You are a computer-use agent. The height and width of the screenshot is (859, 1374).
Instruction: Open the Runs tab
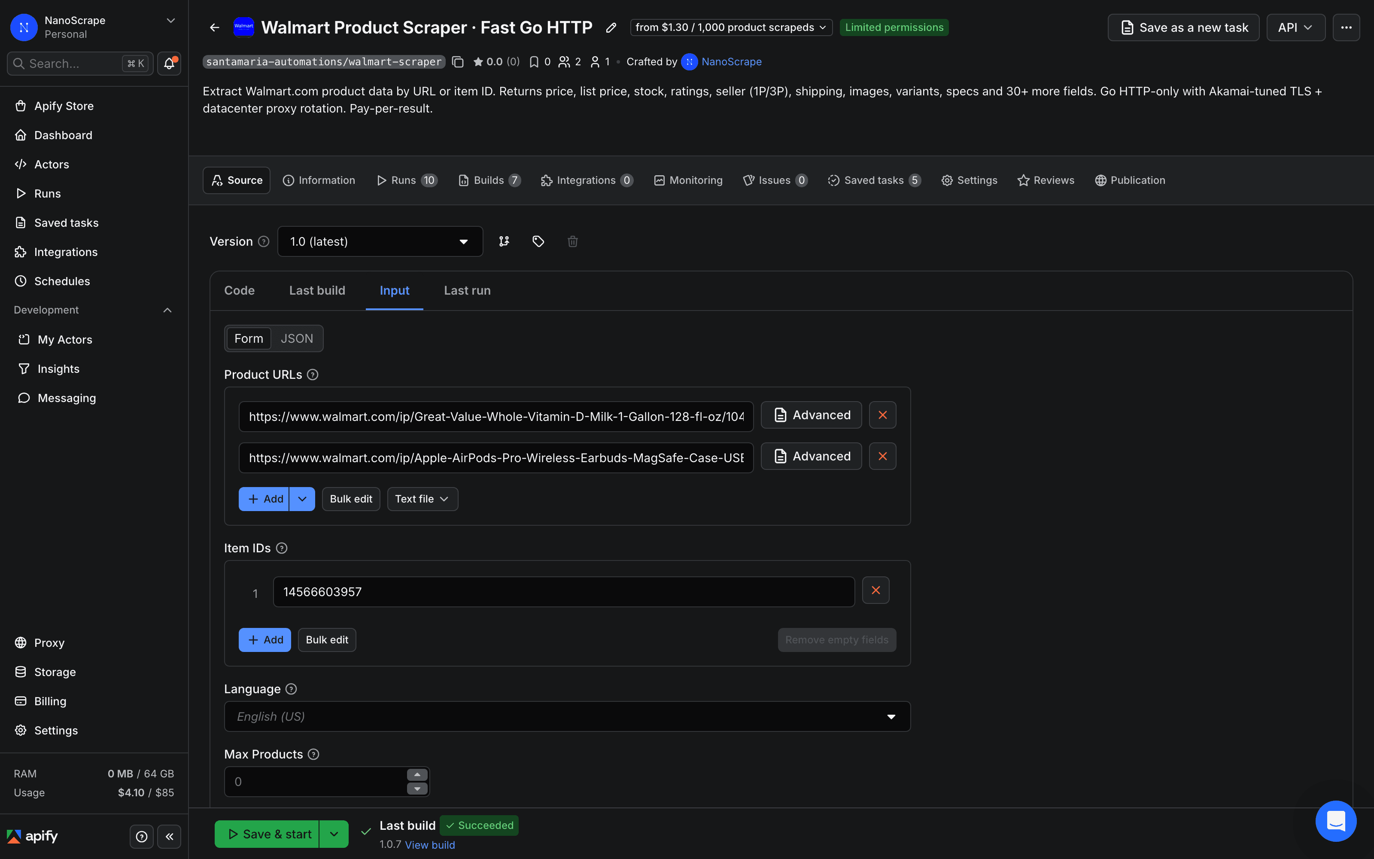coord(407,180)
